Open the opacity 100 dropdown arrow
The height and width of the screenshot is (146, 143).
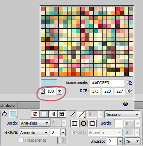[59, 91]
